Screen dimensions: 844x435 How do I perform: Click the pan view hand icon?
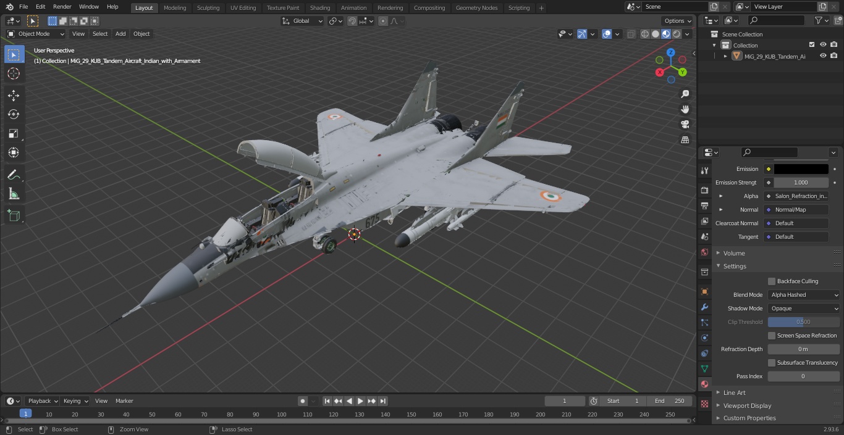pos(685,109)
